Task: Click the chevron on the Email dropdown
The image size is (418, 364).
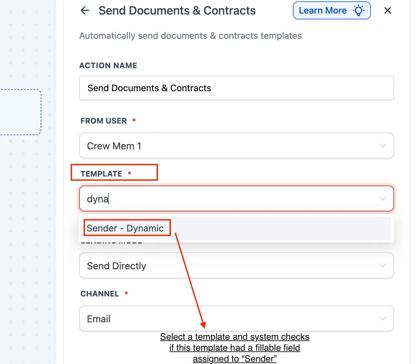Action: point(383,318)
